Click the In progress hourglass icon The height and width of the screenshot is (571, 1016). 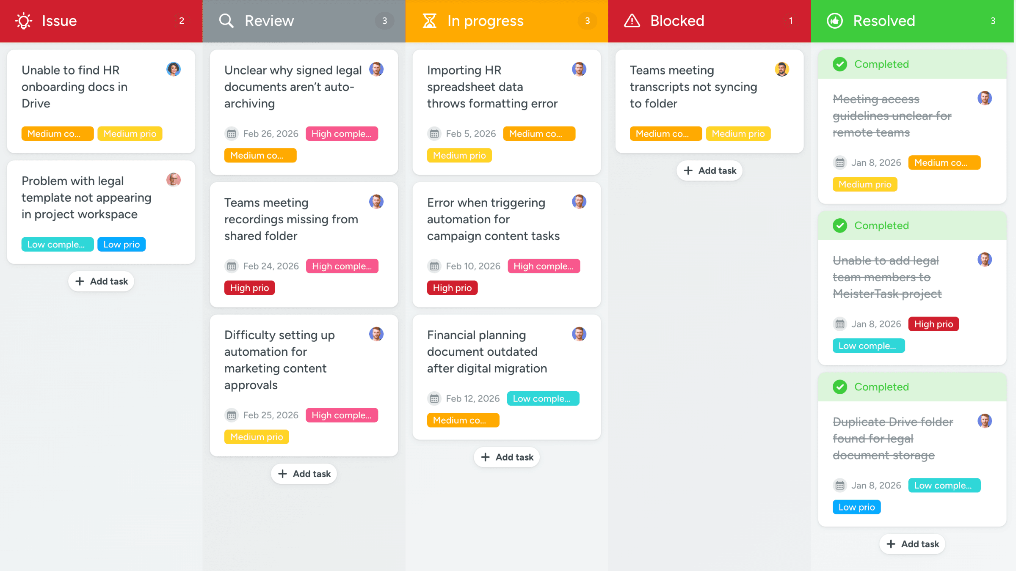tap(429, 21)
